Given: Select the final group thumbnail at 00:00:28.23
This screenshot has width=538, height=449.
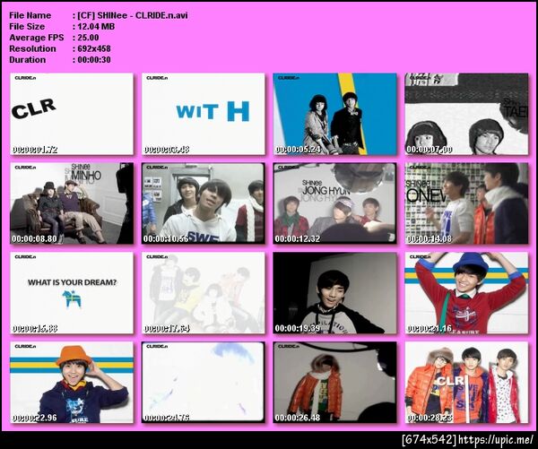Looking at the screenshot, I should click(466, 383).
